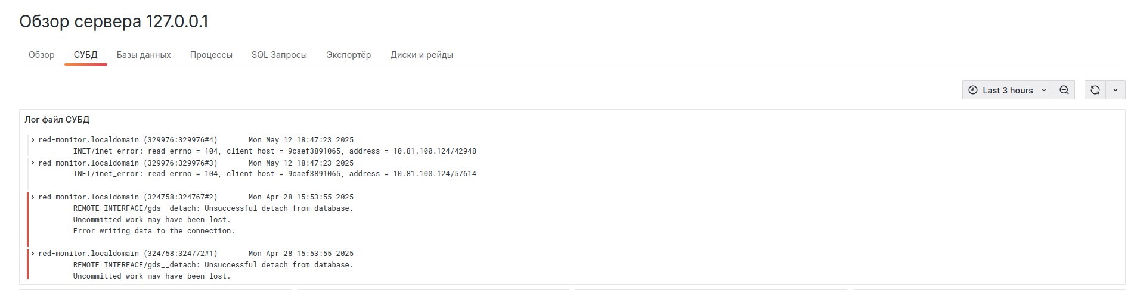Open the Базы данных tab

pos(144,55)
